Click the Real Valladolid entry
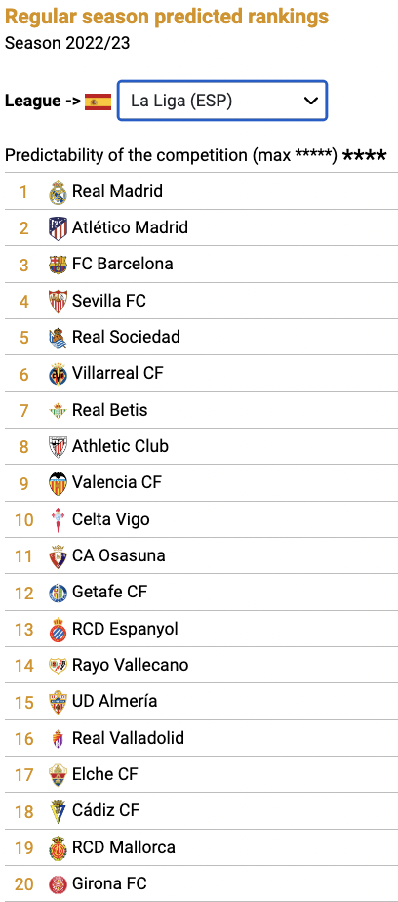This screenshot has width=398, height=902. click(201, 737)
